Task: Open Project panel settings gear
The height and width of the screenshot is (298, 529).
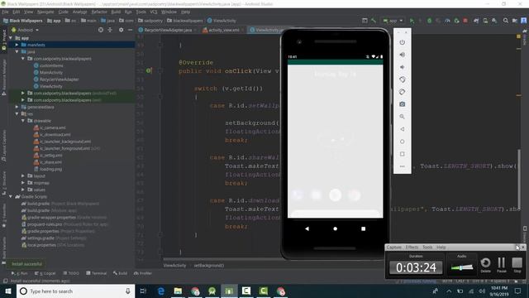Action: pos(122,30)
